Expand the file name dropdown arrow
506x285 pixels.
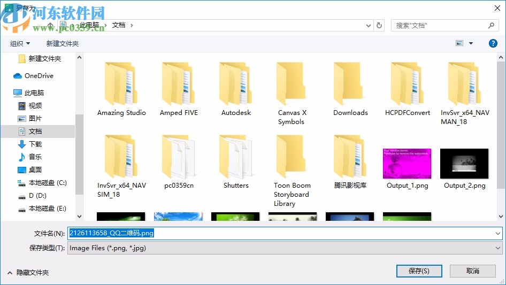click(x=498, y=233)
